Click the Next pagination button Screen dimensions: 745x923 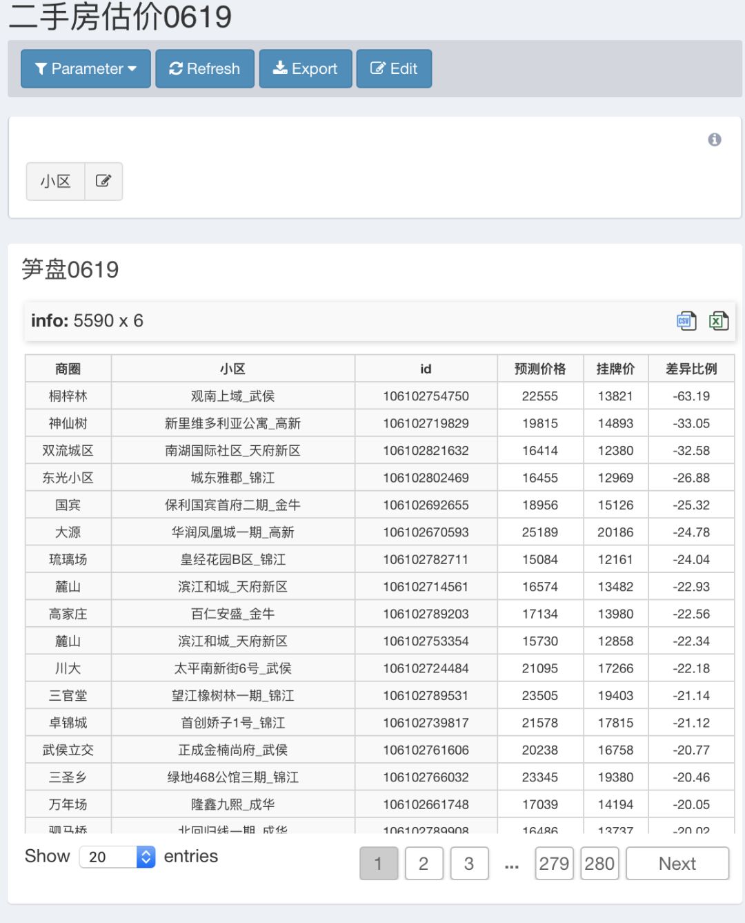point(677,863)
